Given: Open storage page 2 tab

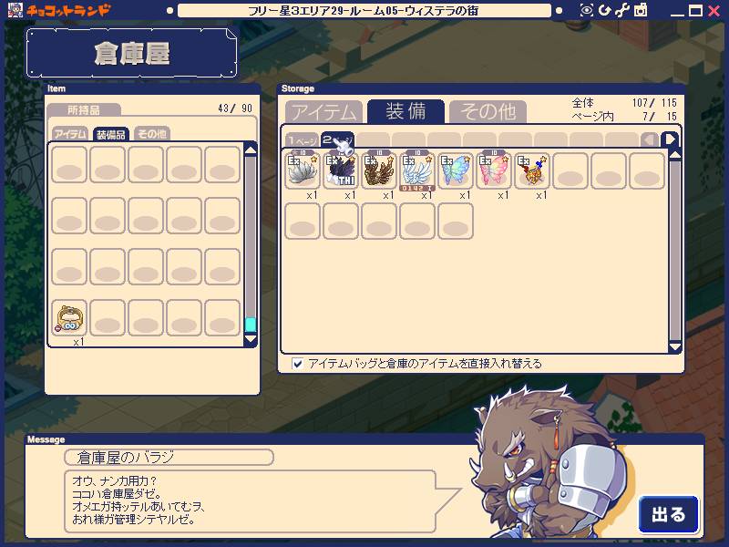Looking at the screenshot, I should [x=337, y=139].
